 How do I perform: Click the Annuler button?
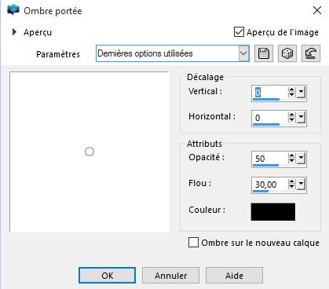tap(170, 276)
